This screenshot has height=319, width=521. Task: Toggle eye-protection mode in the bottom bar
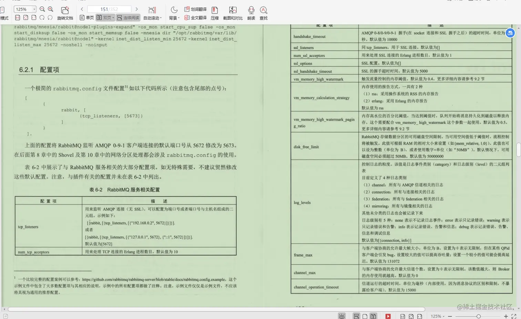(x=341, y=316)
